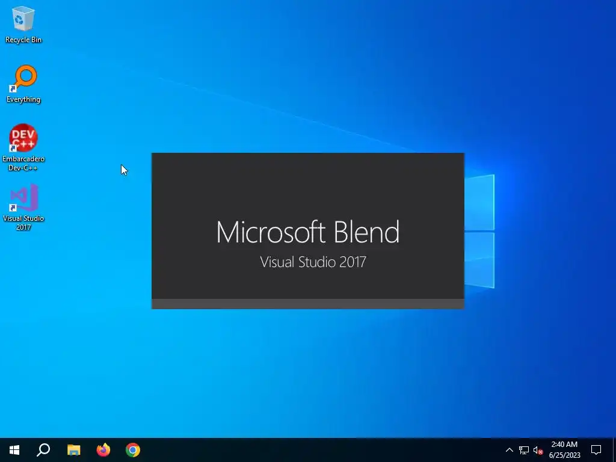Launch Google Chrome from the taskbar
The width and height of the screenshot is (616, 462).
[x=133, y=450]
